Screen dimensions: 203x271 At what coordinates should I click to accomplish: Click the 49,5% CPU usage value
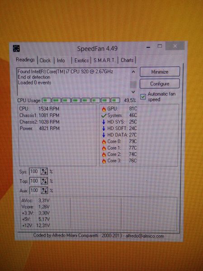pos(130,100)
